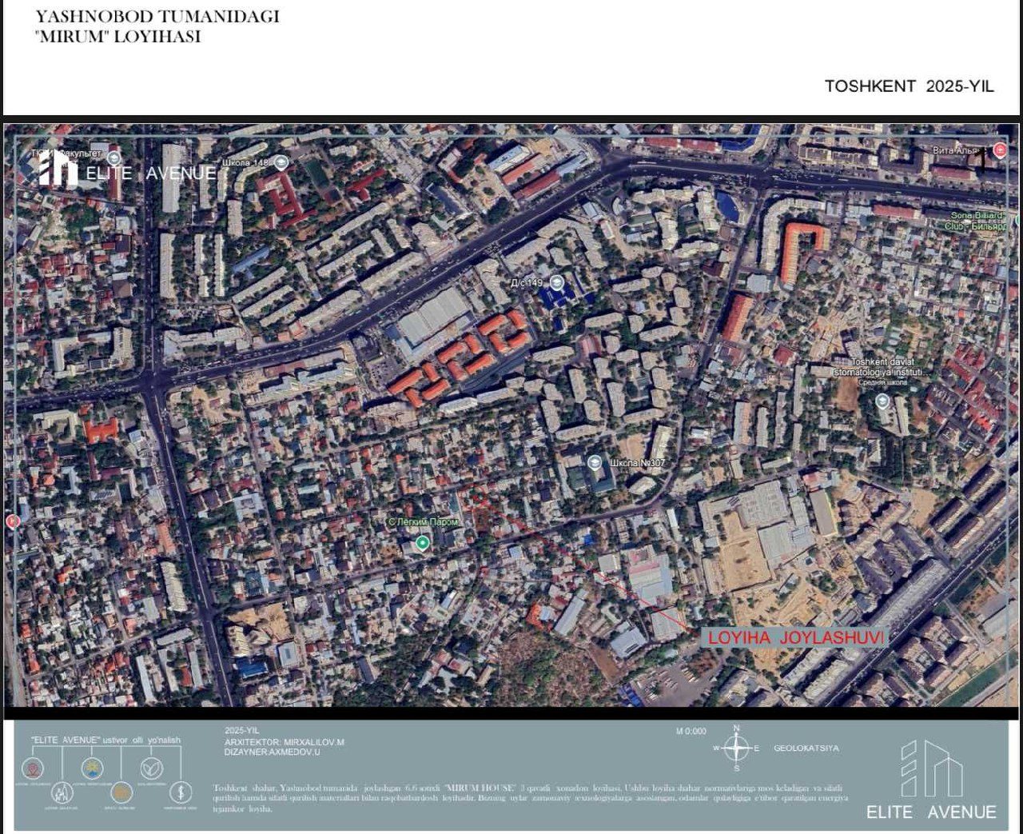
Task: Click the Средняя школа label
Action: (882, 383)
